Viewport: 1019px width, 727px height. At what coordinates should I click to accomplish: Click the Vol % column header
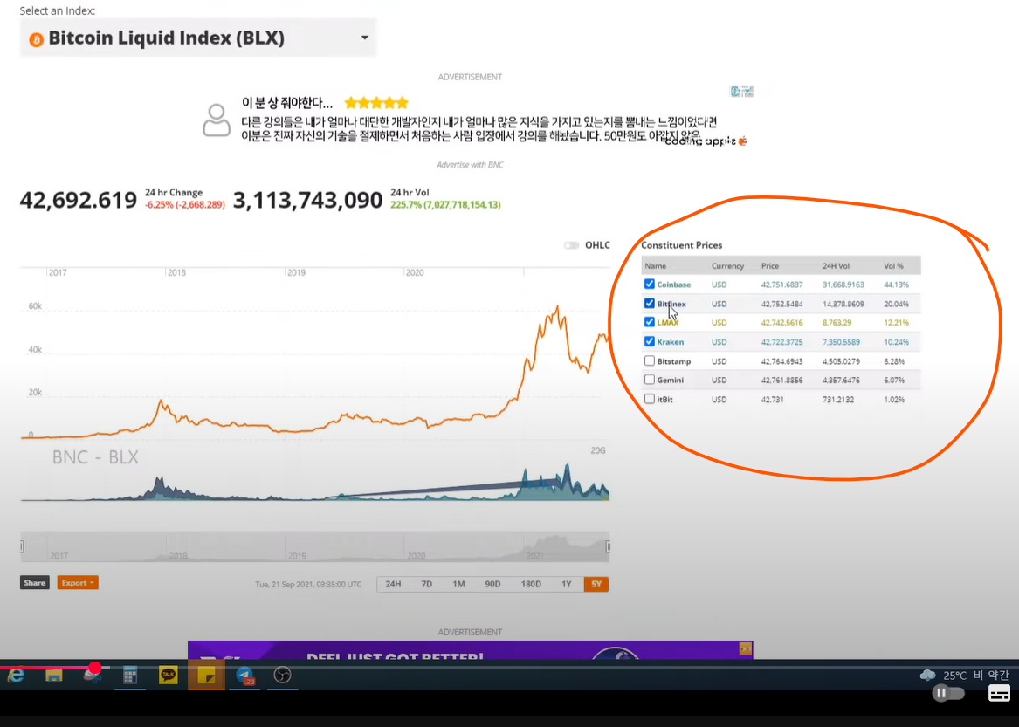(x=893, y=265)
